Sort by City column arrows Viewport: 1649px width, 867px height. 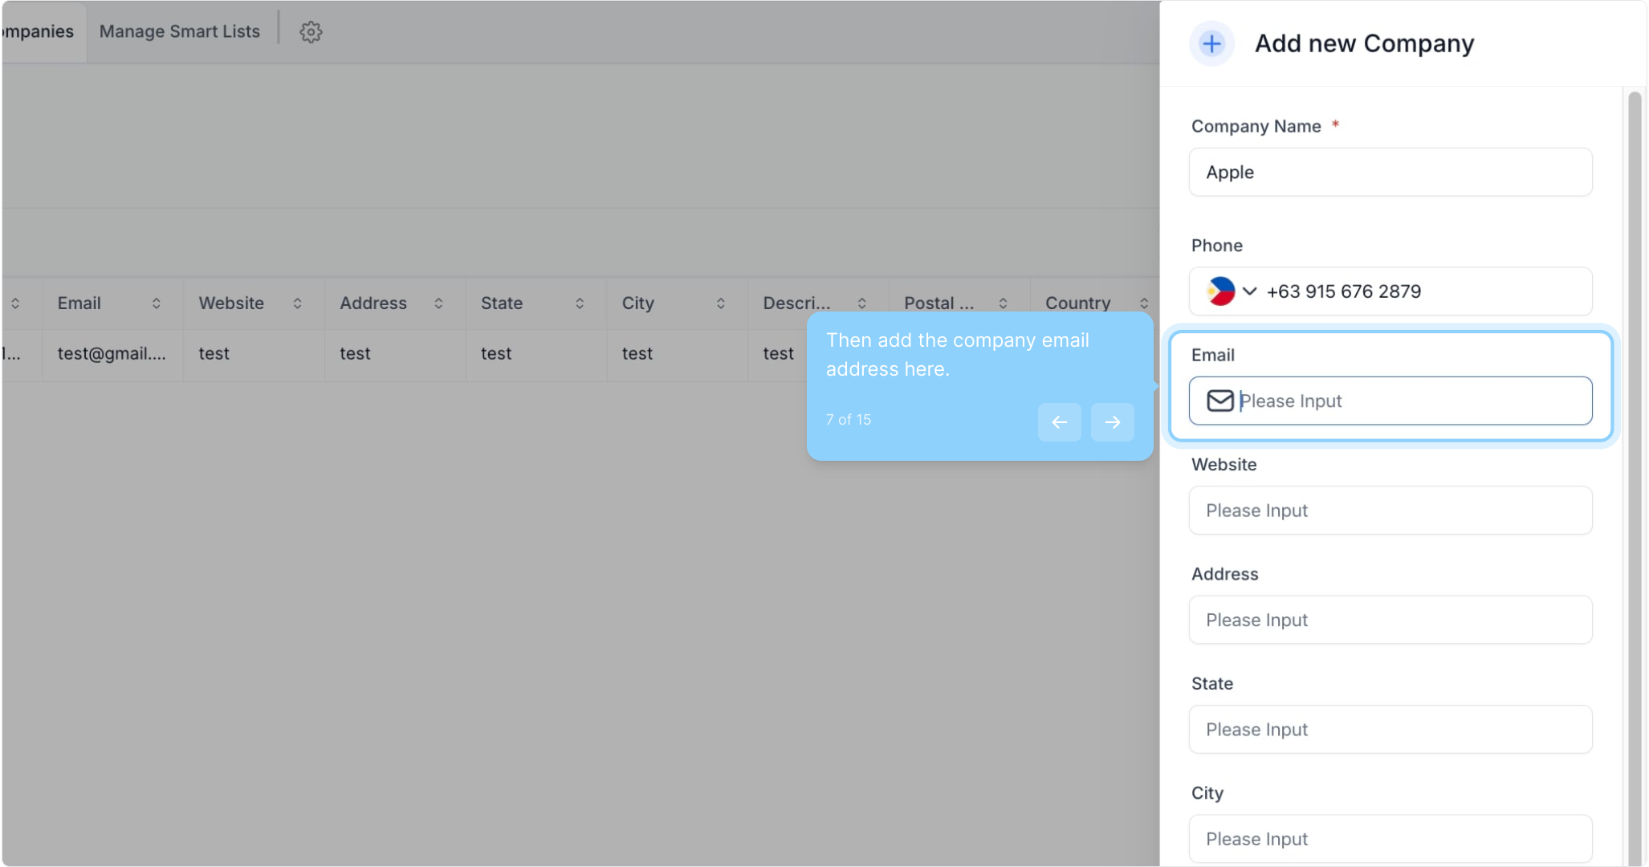tap(721, 303)
